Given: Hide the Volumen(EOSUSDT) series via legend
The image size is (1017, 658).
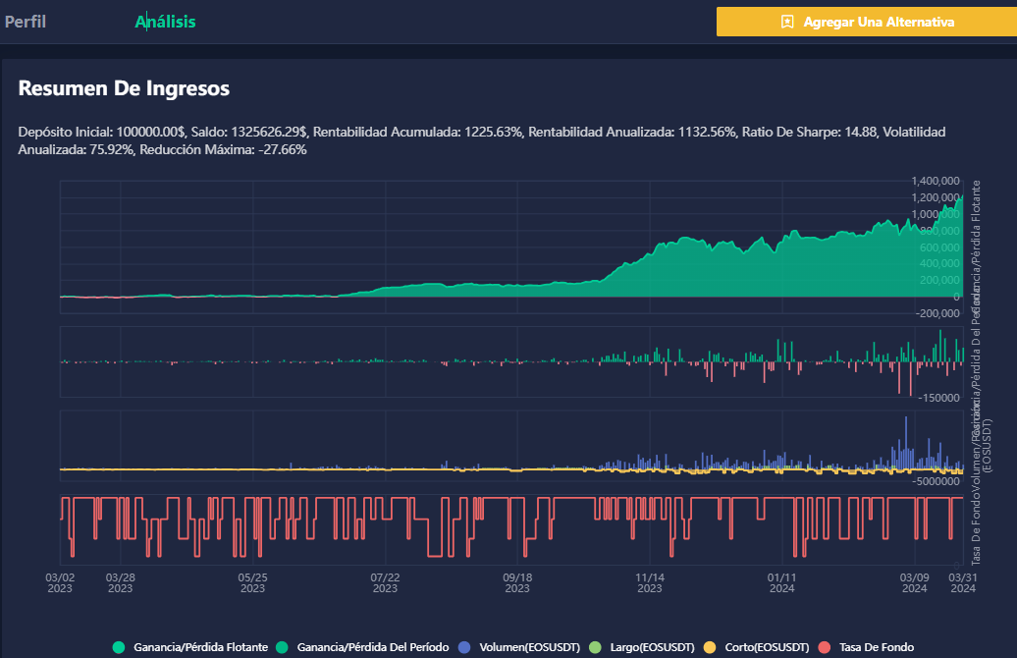Looking at the screenshot, I should 519,647.
